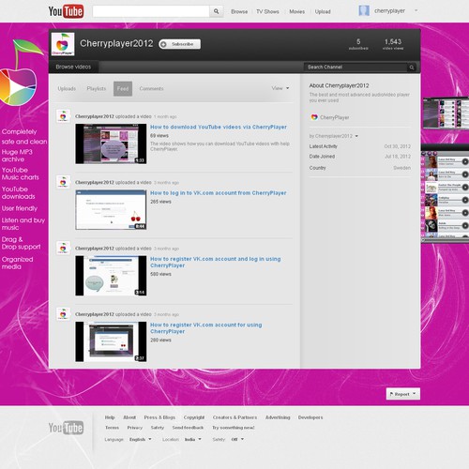Open the account dropdown arrow beside cherryplayer
The width and height of the screenshot is (469, 469).
point(416,10)
